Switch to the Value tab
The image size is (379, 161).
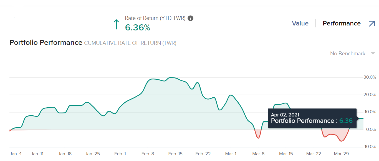click(x=300, y=24)
